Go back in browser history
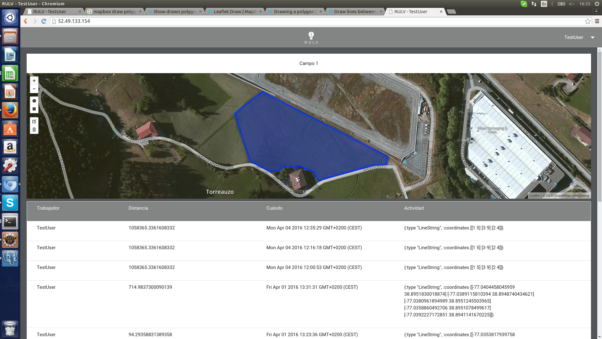The height and width of the screenshot is (339, 602). pos(26,21)
